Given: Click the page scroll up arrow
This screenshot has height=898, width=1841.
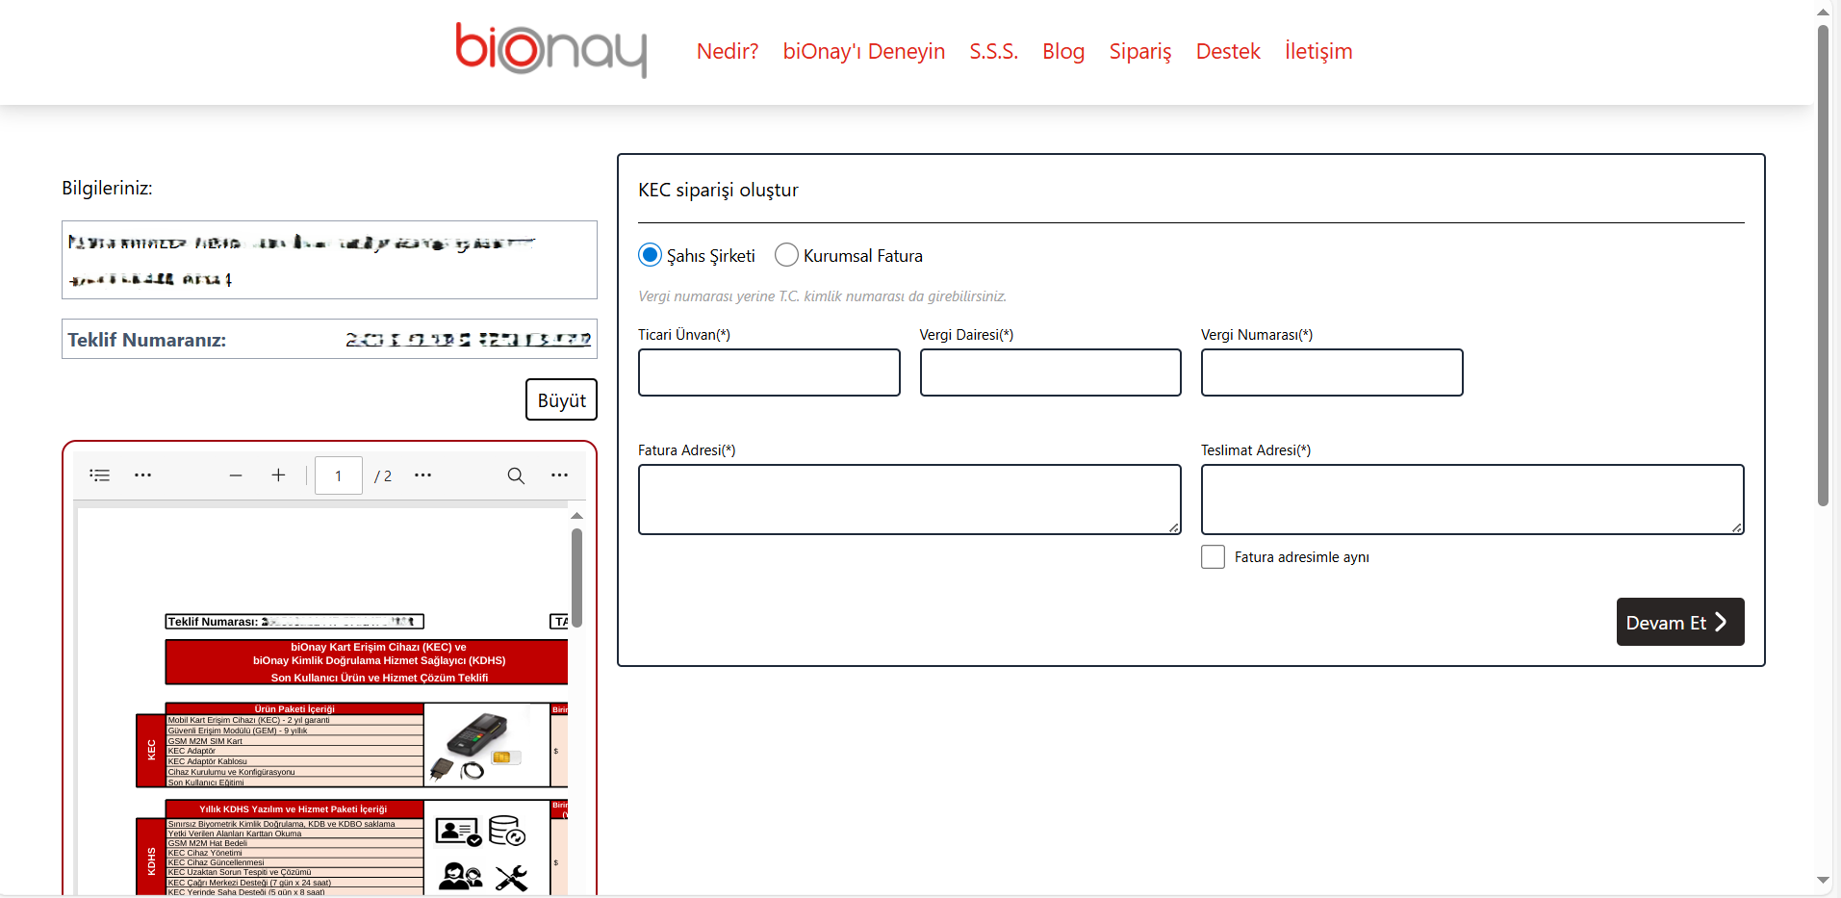Looking at the screenshot, I should tap(1823, 13).
